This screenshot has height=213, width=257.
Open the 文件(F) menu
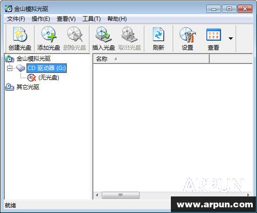click(x=16, y=19)
